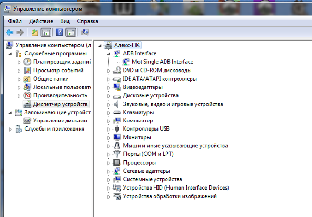312x217 pixels.
Task: Click the Клавиатуры keyboard icon
Action: click(x=117, y=112)
